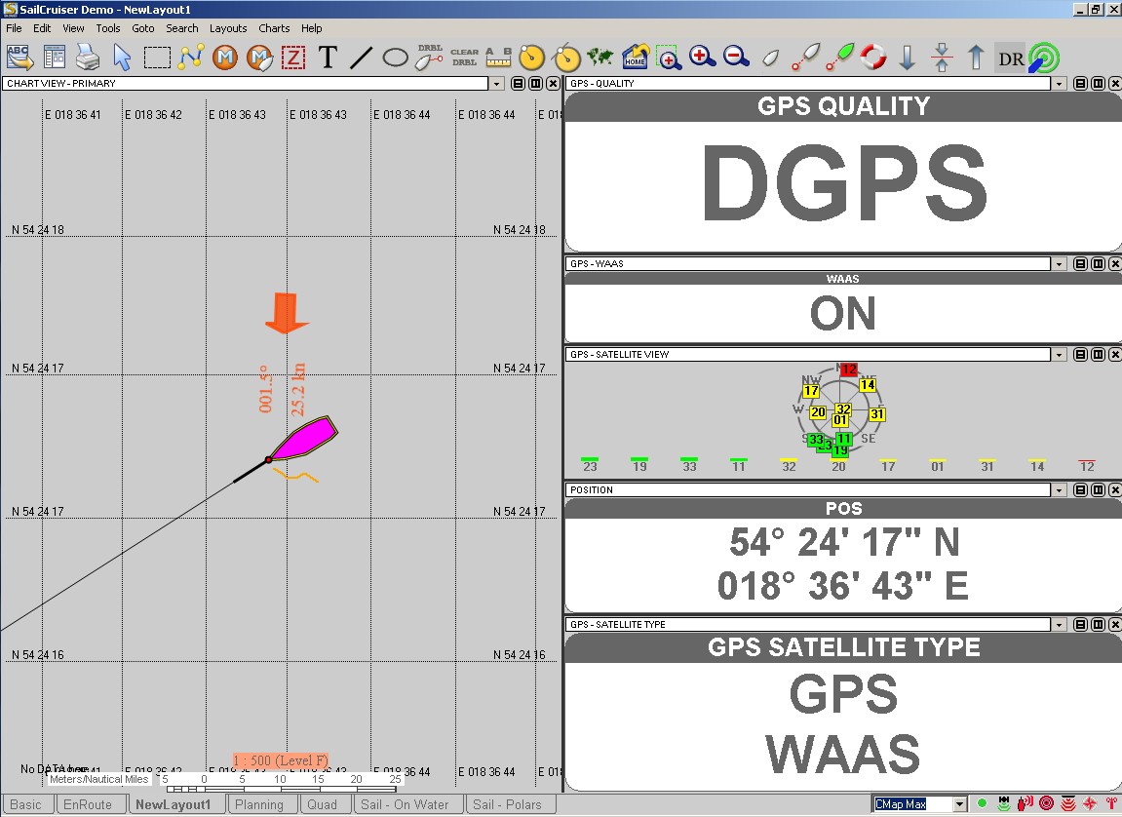
Task: Toggle the DR dead reckoning button
Action: 1010,58
